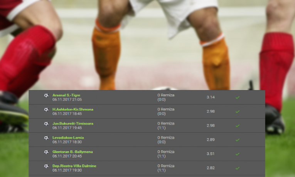Select the 3.51 odds value
Viewport: 295px width, 177px height.
tap(211, 154)
